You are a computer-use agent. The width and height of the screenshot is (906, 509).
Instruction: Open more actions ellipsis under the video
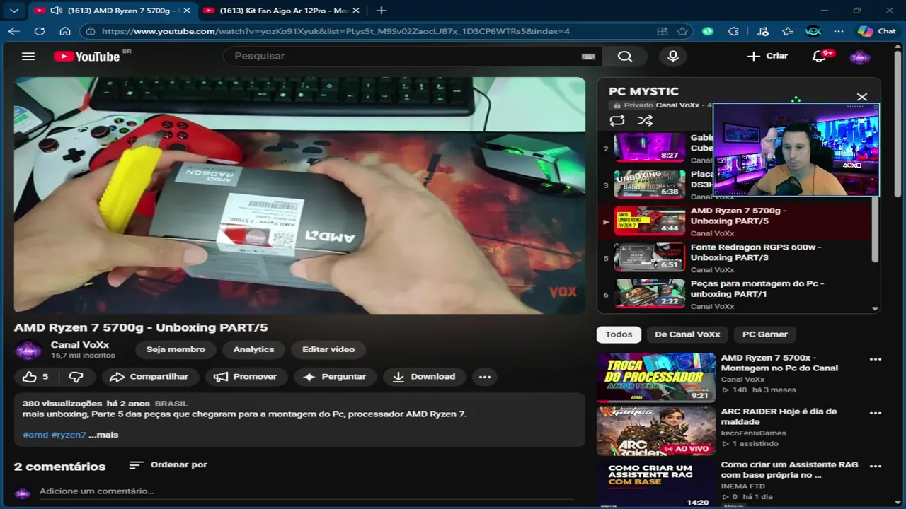click(485, 377)
